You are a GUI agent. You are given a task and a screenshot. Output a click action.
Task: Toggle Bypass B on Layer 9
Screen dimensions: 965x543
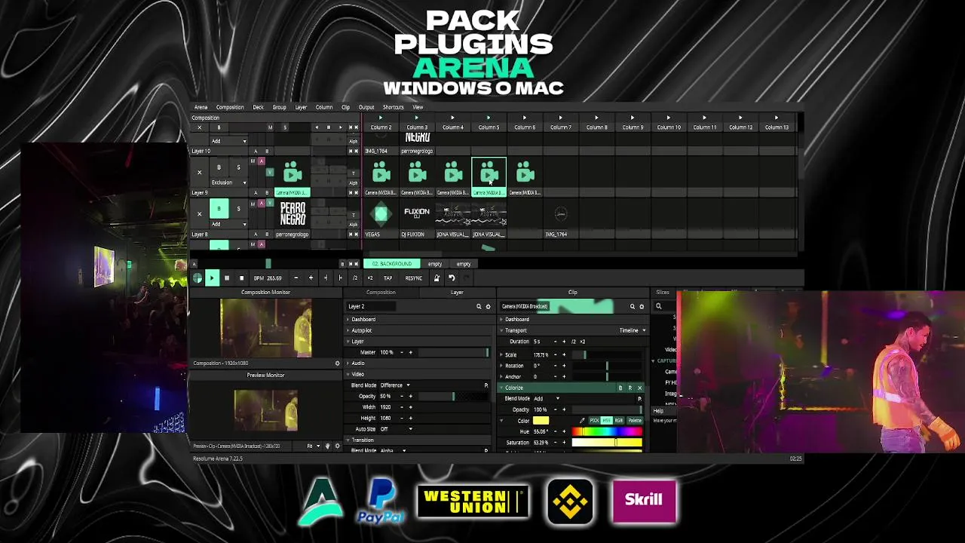219,167
